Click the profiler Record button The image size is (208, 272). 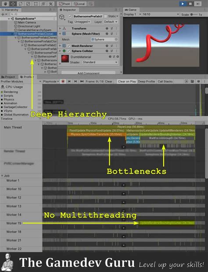coord(63,81)
